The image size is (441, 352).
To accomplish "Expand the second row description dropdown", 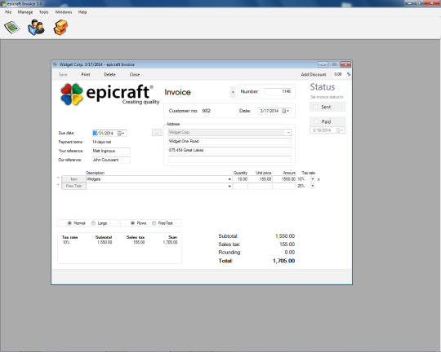I will 229,186.
